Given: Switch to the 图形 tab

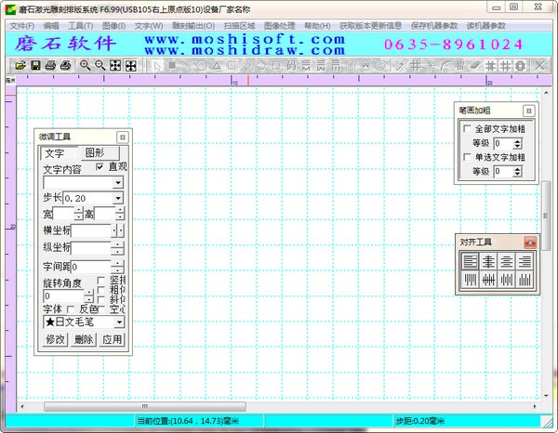Looking at the screenshot, I should point(94,152).
